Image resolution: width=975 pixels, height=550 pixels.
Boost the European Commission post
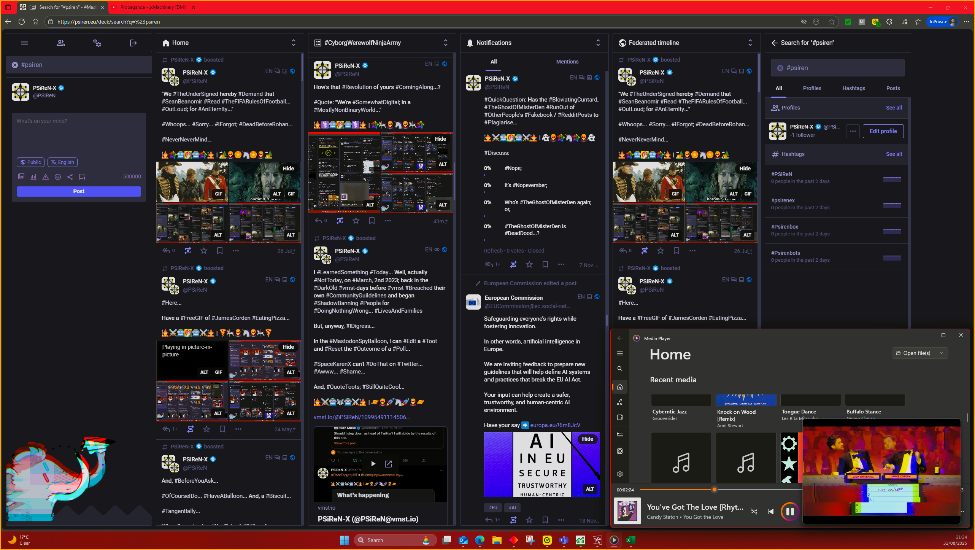coord(513,520)
